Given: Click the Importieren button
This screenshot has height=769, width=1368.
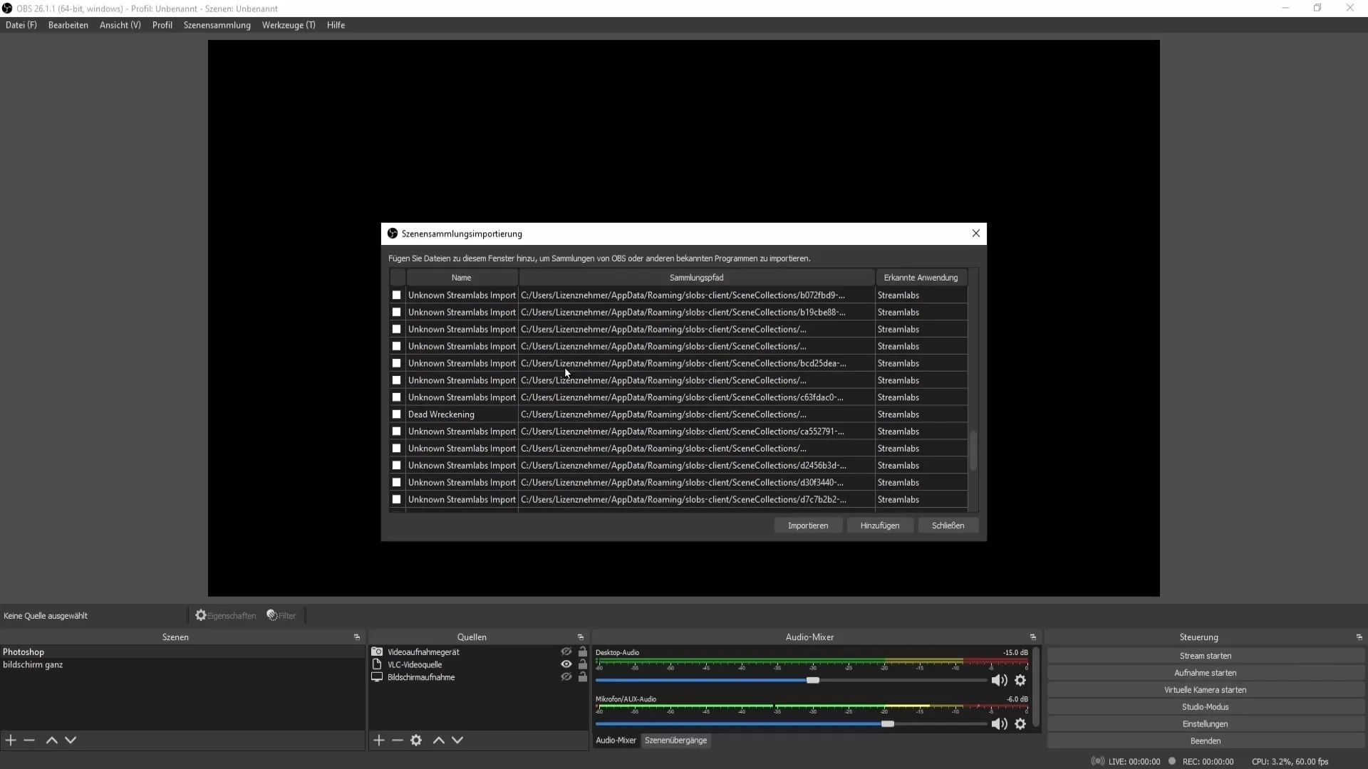Looking at the screenshot, I should coord(808,525).
